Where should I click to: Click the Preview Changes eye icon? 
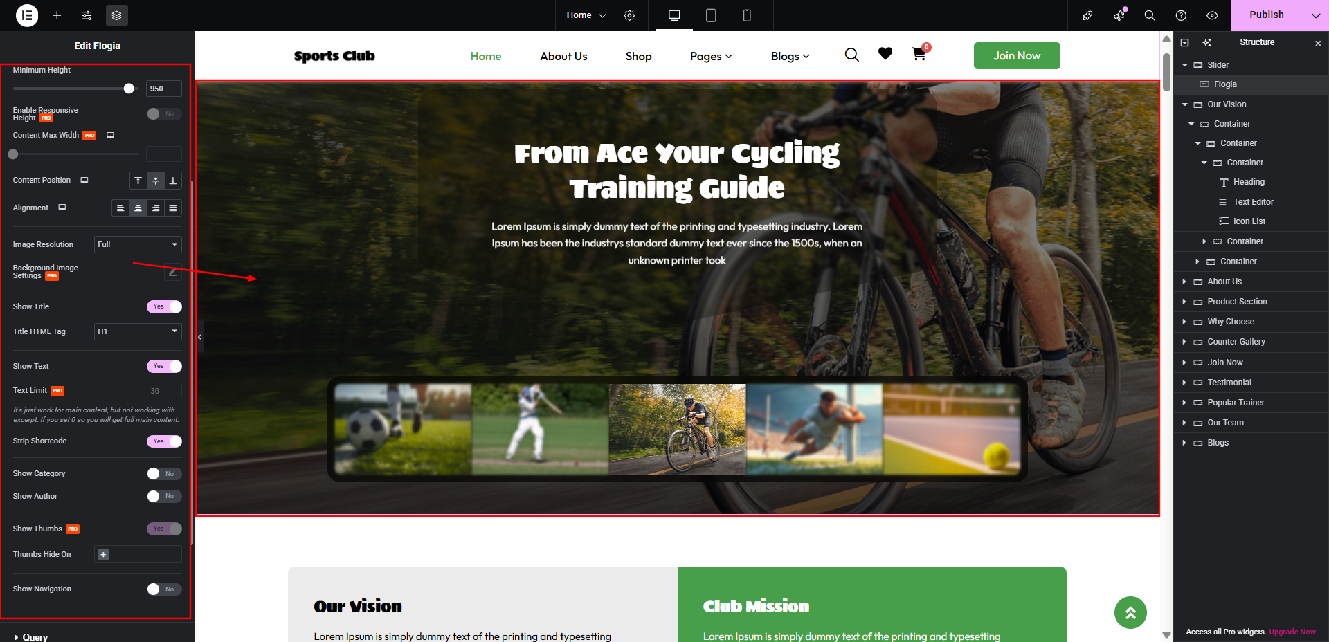pos(1212,15)
